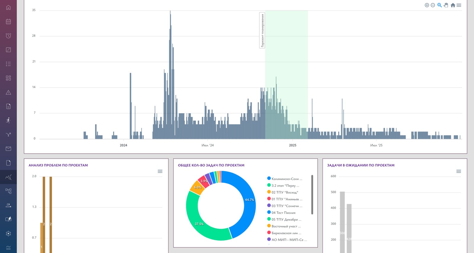Open the branching arrow icon in sidebar
Screen dimensions: 474x253
(x=8, y=135)
